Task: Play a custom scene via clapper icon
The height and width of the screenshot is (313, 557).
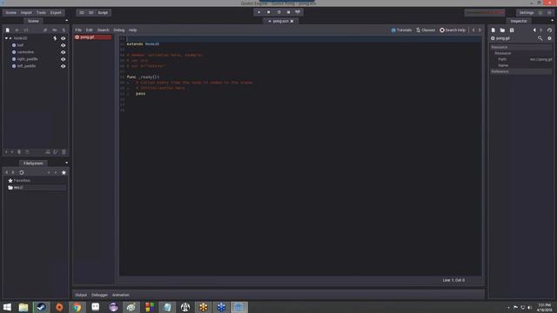Action: tap(288, 12)
